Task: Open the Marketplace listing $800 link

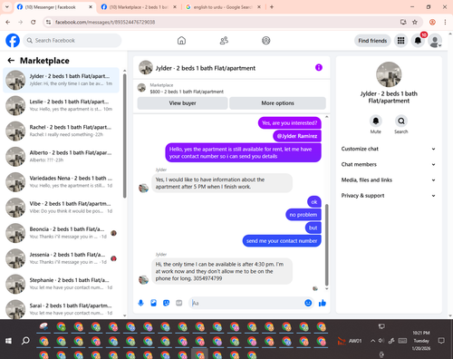Action: [x=187, y=92]
